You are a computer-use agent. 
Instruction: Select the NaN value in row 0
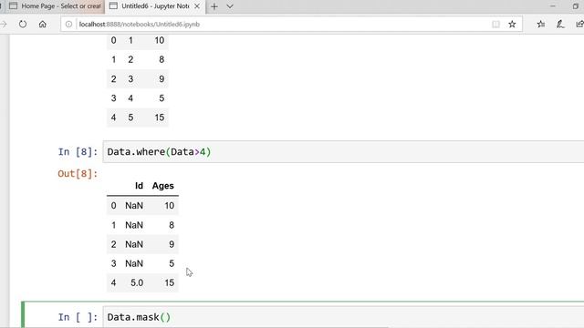[x=134, y=206]
